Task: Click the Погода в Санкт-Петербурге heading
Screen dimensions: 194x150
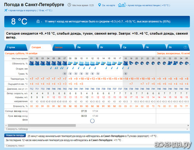Action: [34, 5]
